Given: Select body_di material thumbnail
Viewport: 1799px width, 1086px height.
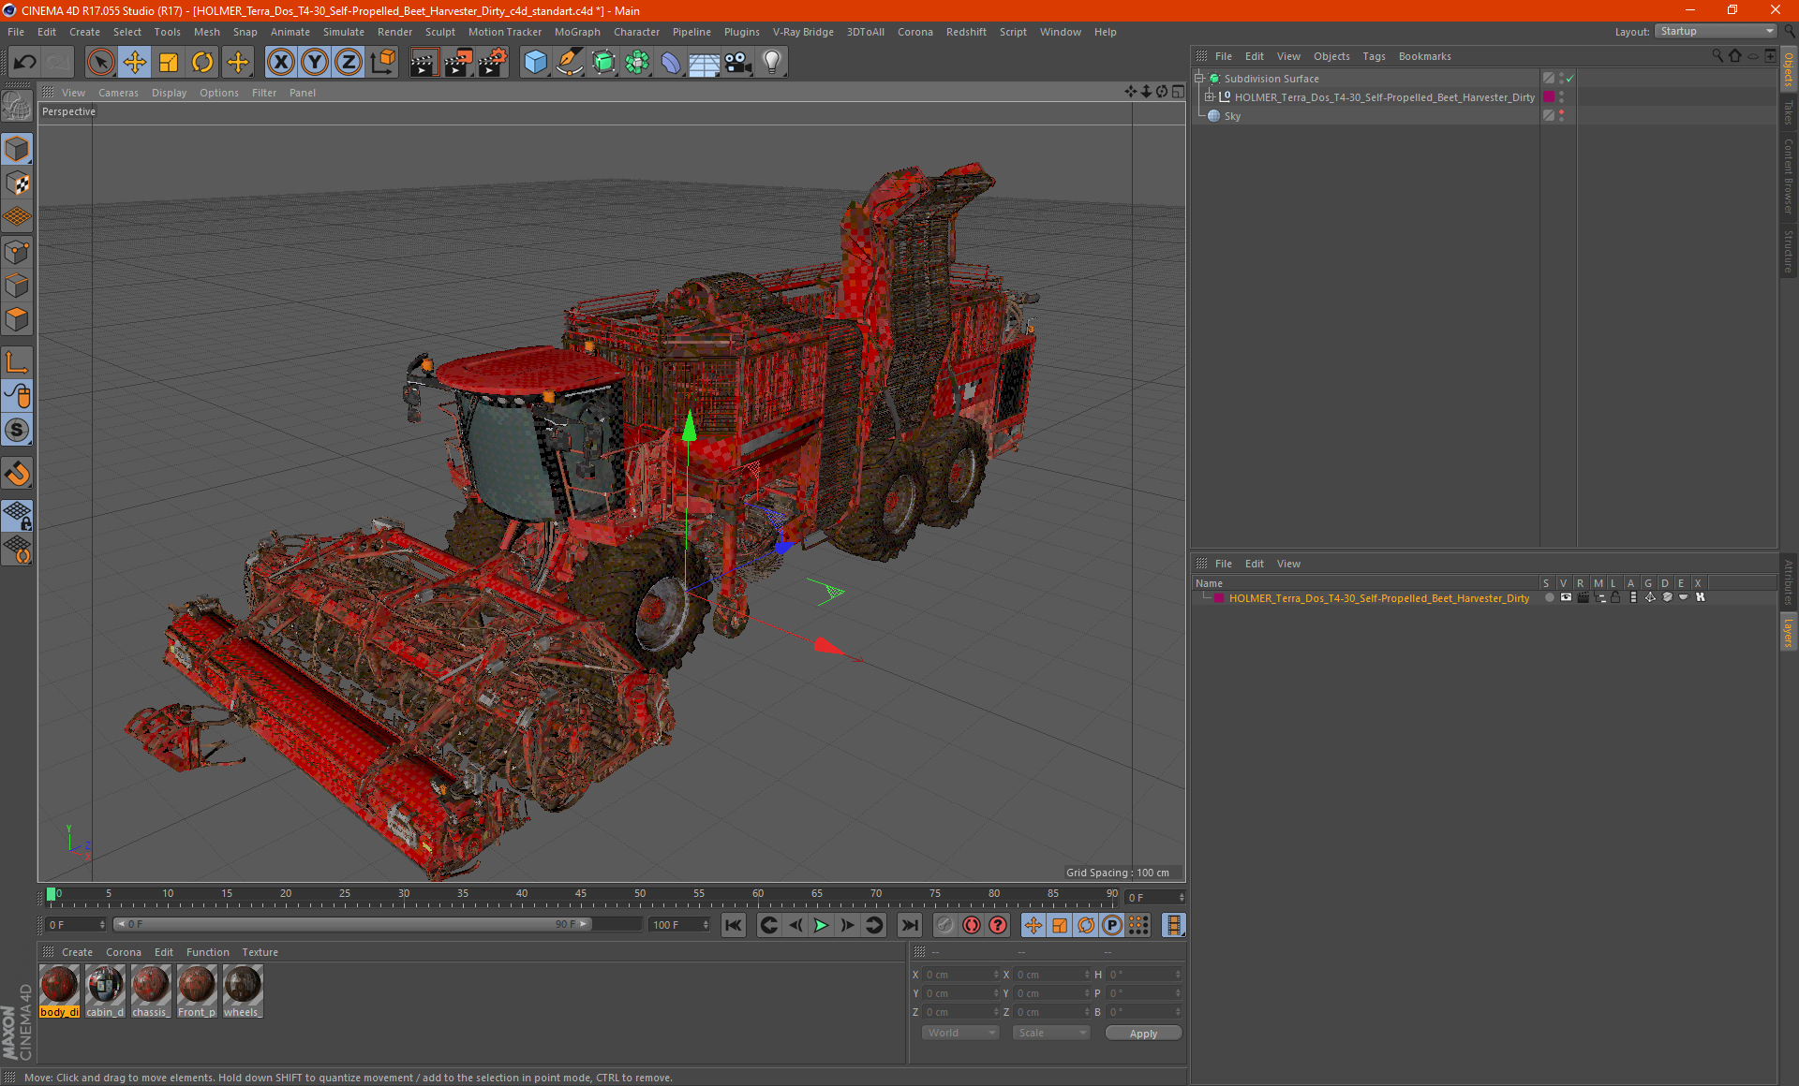Looking at the screenshot, I should pyautogui.click(x=59, y=992).
